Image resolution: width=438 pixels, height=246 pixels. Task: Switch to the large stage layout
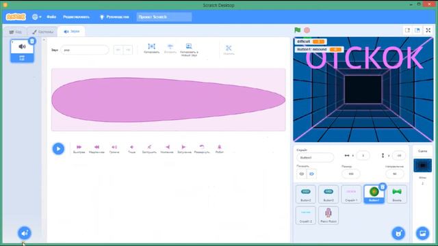pos(417,30)
